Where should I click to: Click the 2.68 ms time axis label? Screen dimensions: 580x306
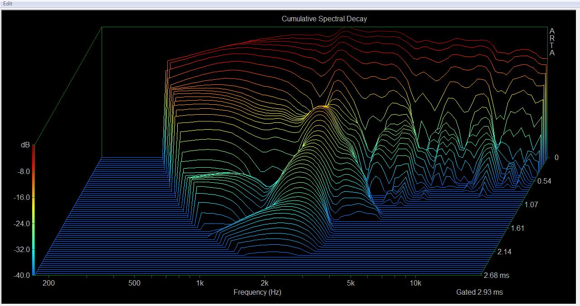[x=496, y=275]
